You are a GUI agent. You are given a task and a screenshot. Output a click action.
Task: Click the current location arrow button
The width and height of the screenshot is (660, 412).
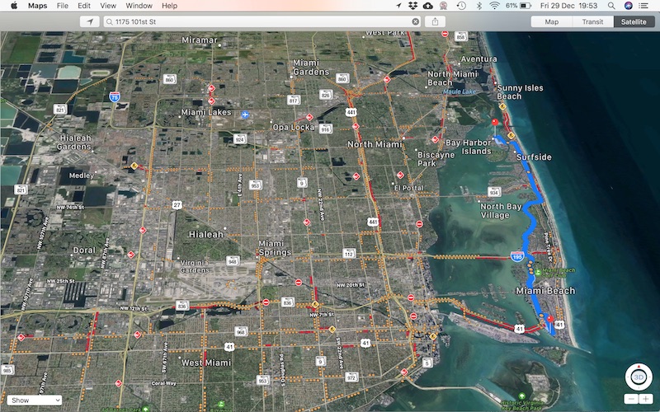point(87,21)
